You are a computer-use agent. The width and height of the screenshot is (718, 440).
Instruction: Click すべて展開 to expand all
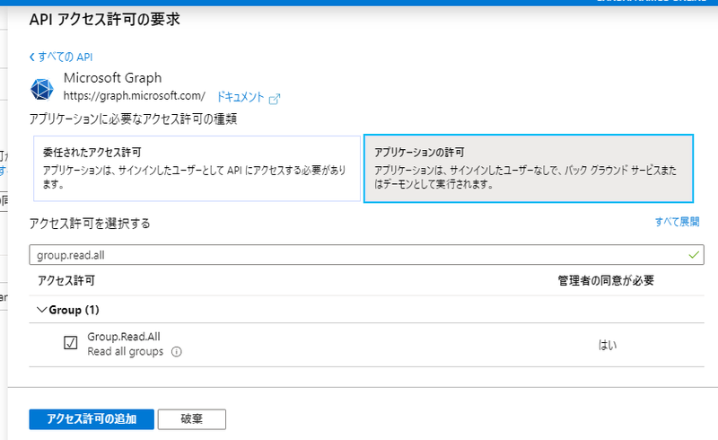(677, 222)
